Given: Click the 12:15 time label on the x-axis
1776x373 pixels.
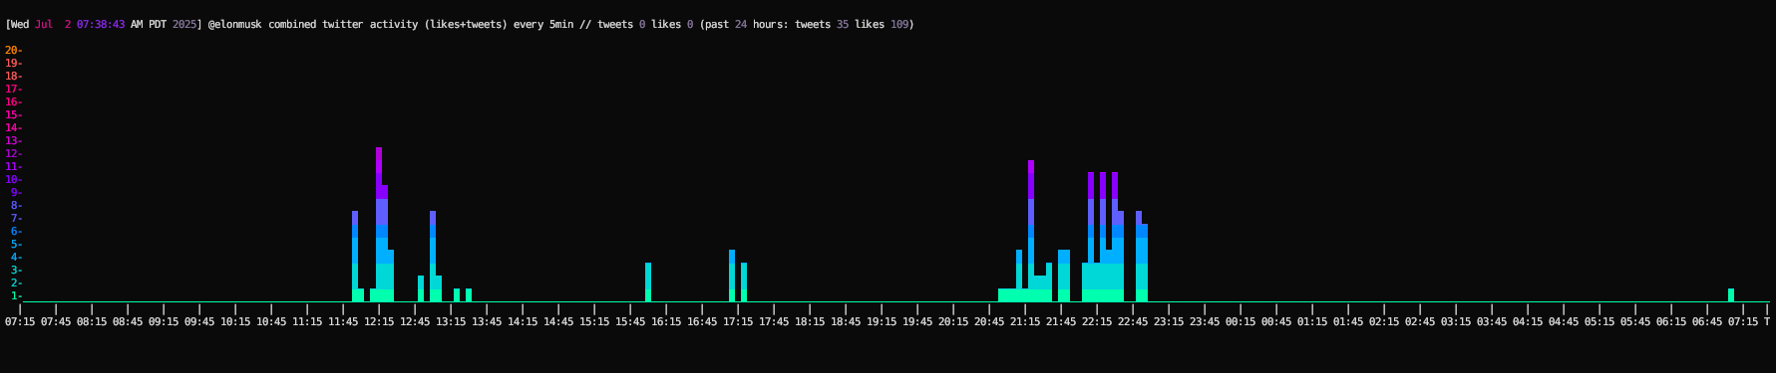Looking at the screenshot, I should [379, 321].
